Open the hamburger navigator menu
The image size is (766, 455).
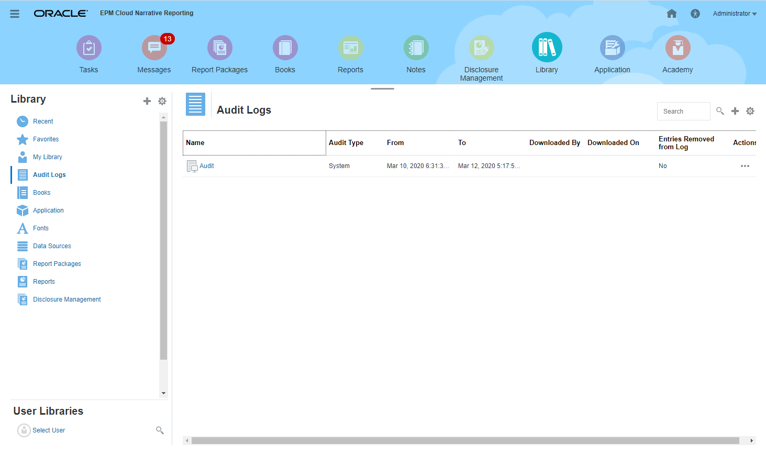(x=15, y=14)
